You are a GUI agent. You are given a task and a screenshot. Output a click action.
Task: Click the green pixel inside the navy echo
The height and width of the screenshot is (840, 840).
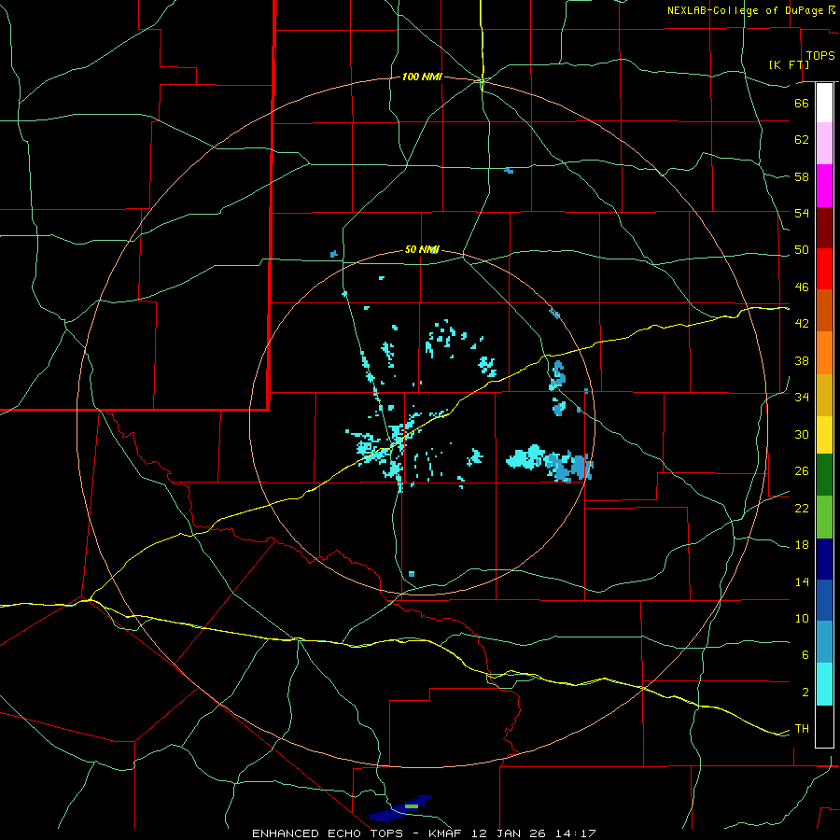coord(412,806)
